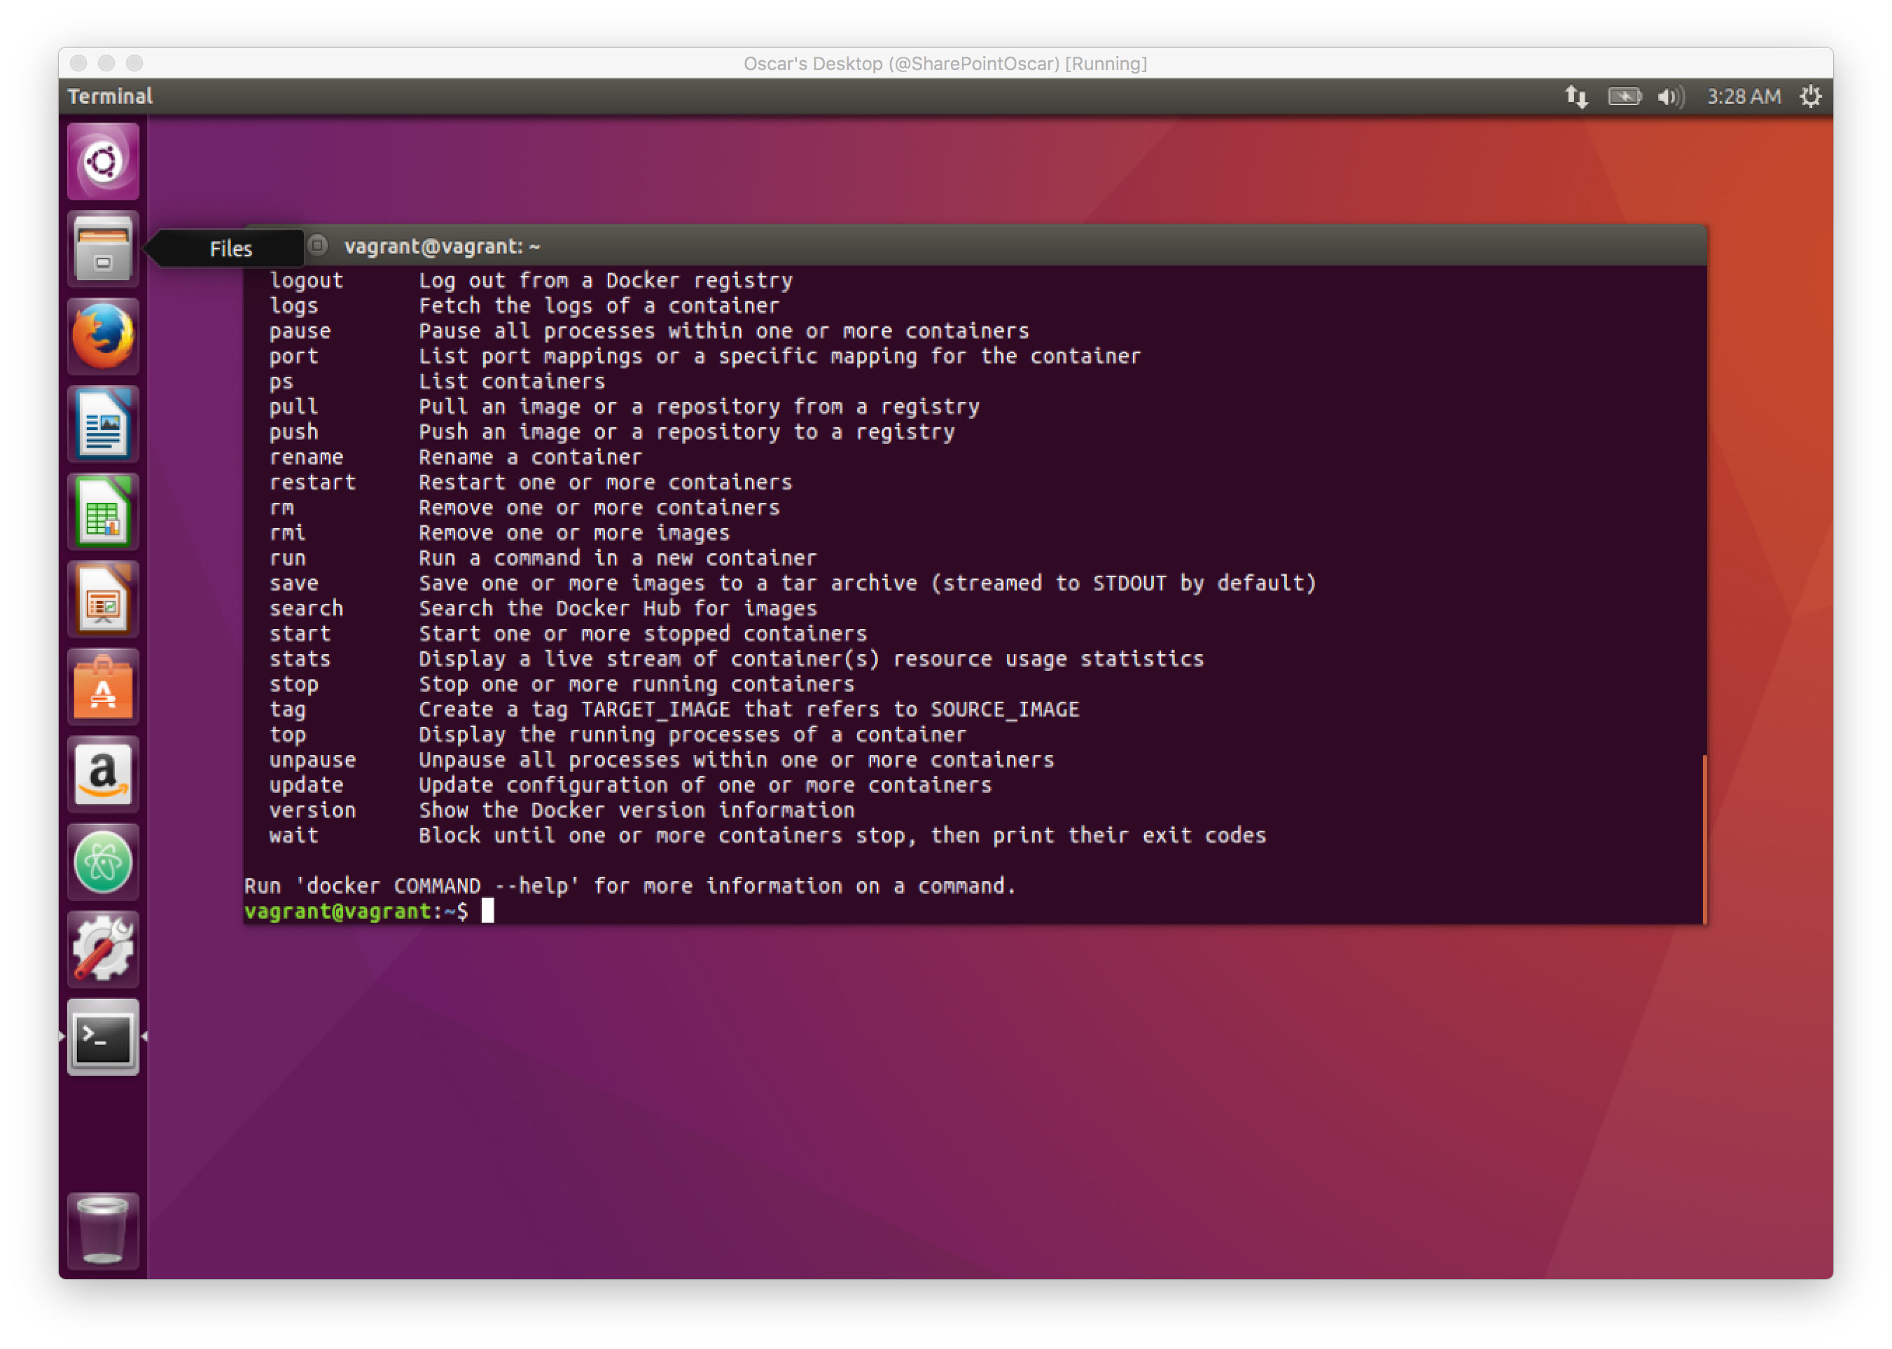The image size is (1892, 1349).
Task: Open LibreOffice Writer from the dock
Action: point(103,424)
